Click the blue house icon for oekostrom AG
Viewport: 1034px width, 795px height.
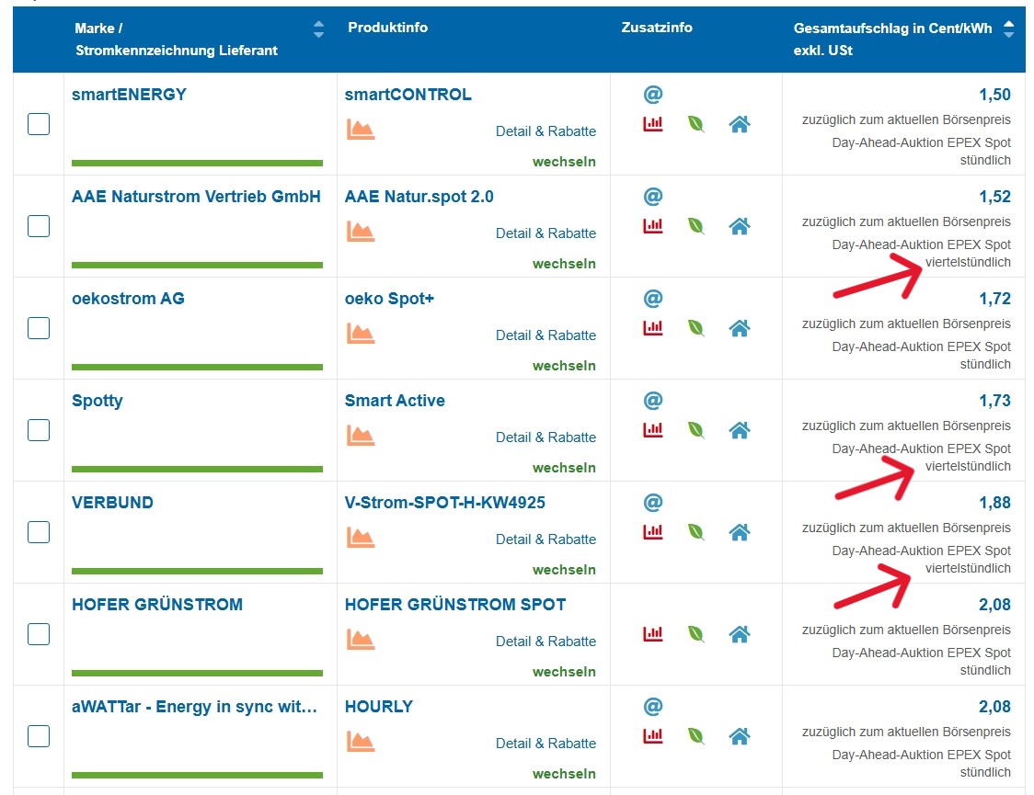click(x=740, y=328)
